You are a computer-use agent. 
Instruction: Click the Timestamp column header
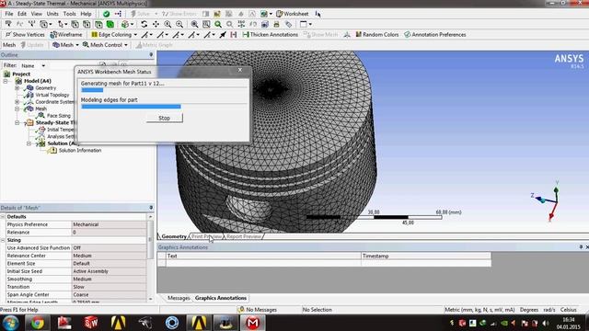[426, 256]
